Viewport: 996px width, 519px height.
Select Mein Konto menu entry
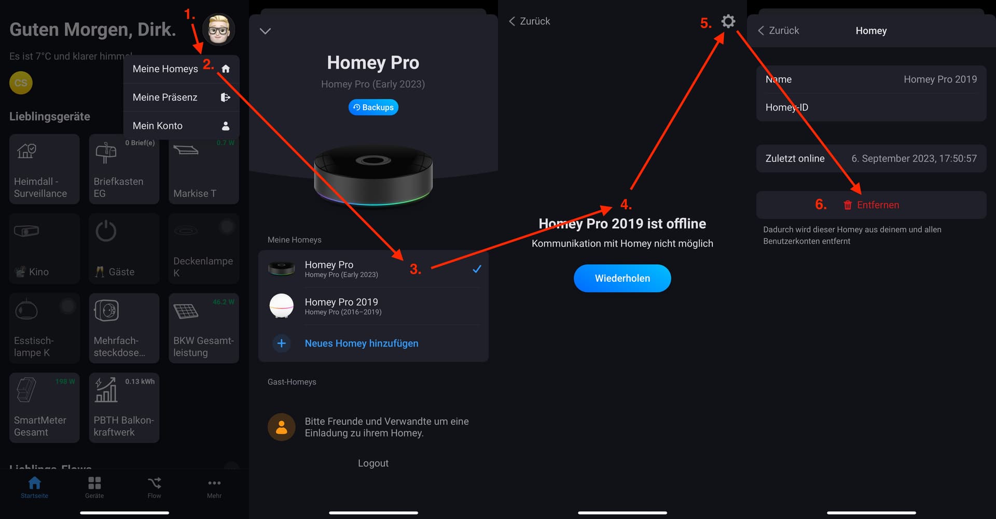click(x=182, y=126)
